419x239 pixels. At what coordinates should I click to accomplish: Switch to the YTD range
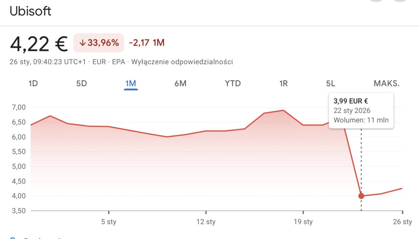(x=233, y=83)
